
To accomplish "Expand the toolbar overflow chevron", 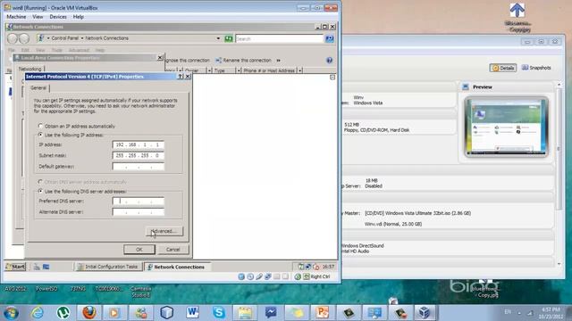I will pyautogui.click(x=278, y=60).
